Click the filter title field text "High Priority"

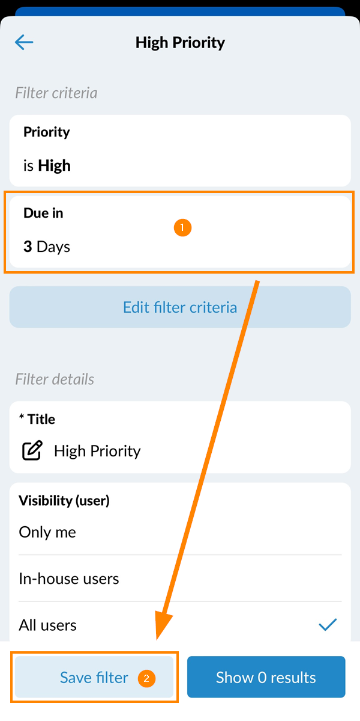(97, 451)
